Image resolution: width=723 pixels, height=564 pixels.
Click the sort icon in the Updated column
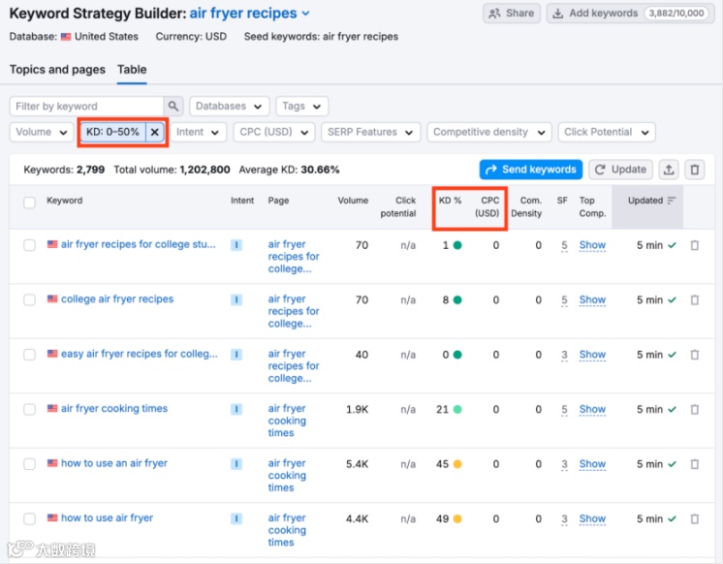point(672,201)
